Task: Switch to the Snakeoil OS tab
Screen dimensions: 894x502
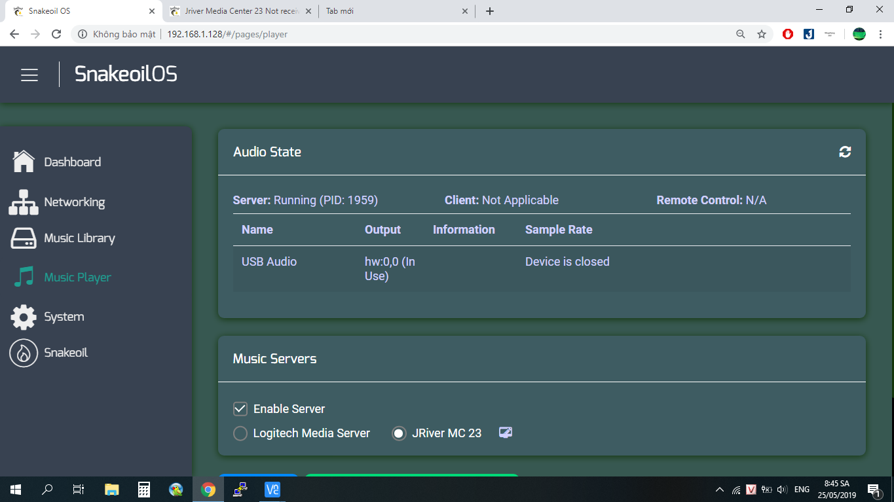Action: pos(82,11)
